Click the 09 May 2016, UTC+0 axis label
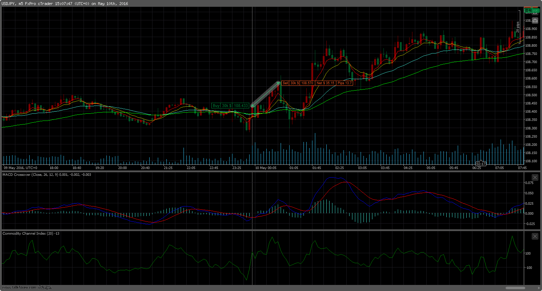This screenshot has width=542, height=291. pyautogui.click(x=20, y=168)
